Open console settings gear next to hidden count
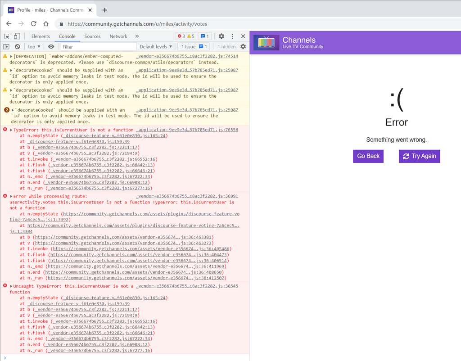 coord(243,46)
